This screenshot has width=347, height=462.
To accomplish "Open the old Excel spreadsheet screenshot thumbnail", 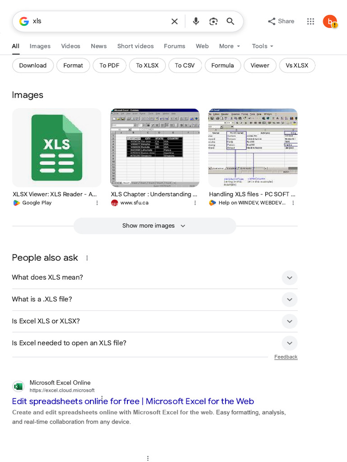I will [155, 148].
